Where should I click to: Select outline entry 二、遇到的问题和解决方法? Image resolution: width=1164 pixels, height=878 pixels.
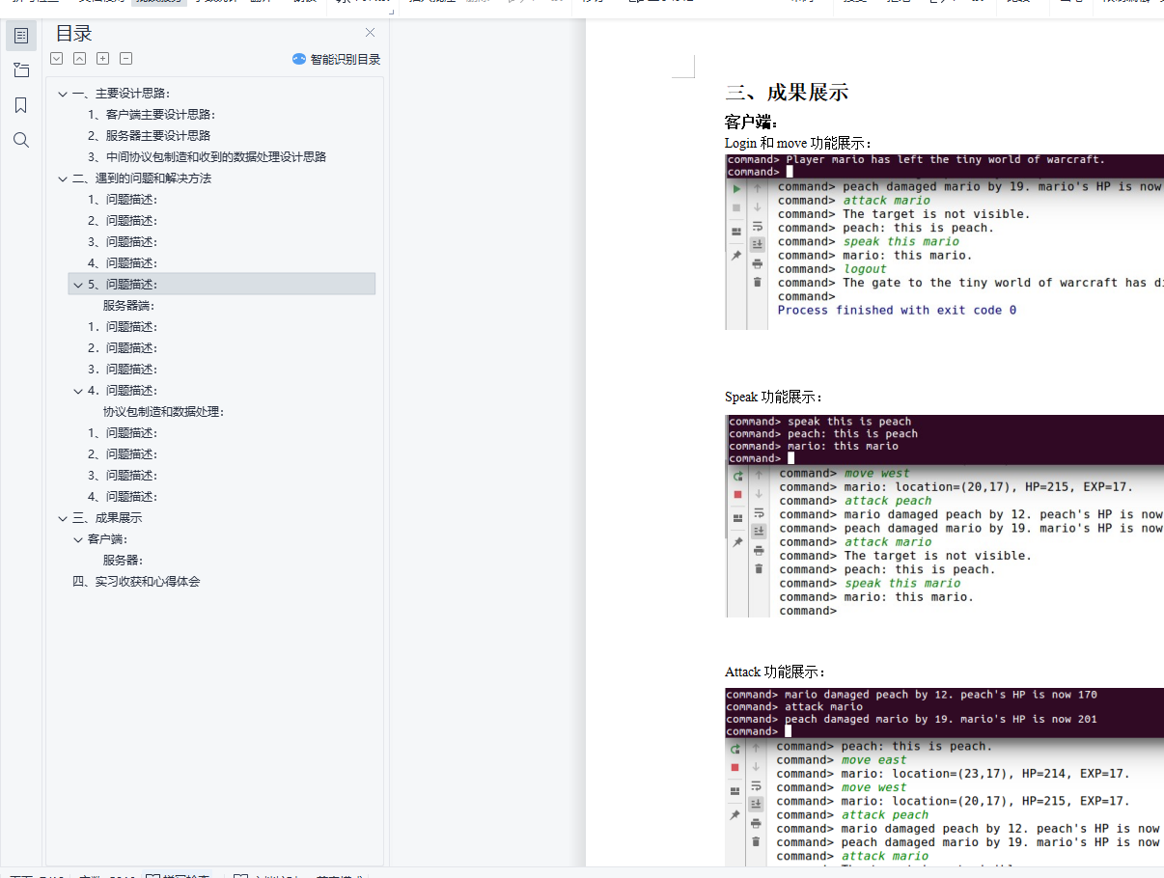coord(142,178)
